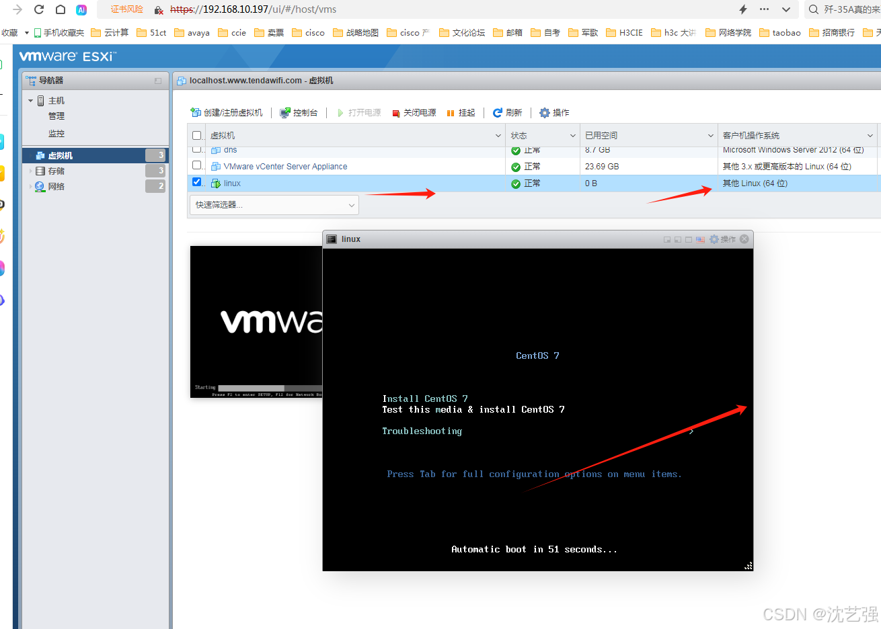881x629 pixels.
Task: Expand the storage tree node arrow
Action: click(30, 171)
